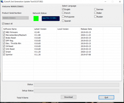Image resolution: width=124 pixels, height=103 pixels.
Task: Toggle the Select All checkbox
Action: [3, 24]
